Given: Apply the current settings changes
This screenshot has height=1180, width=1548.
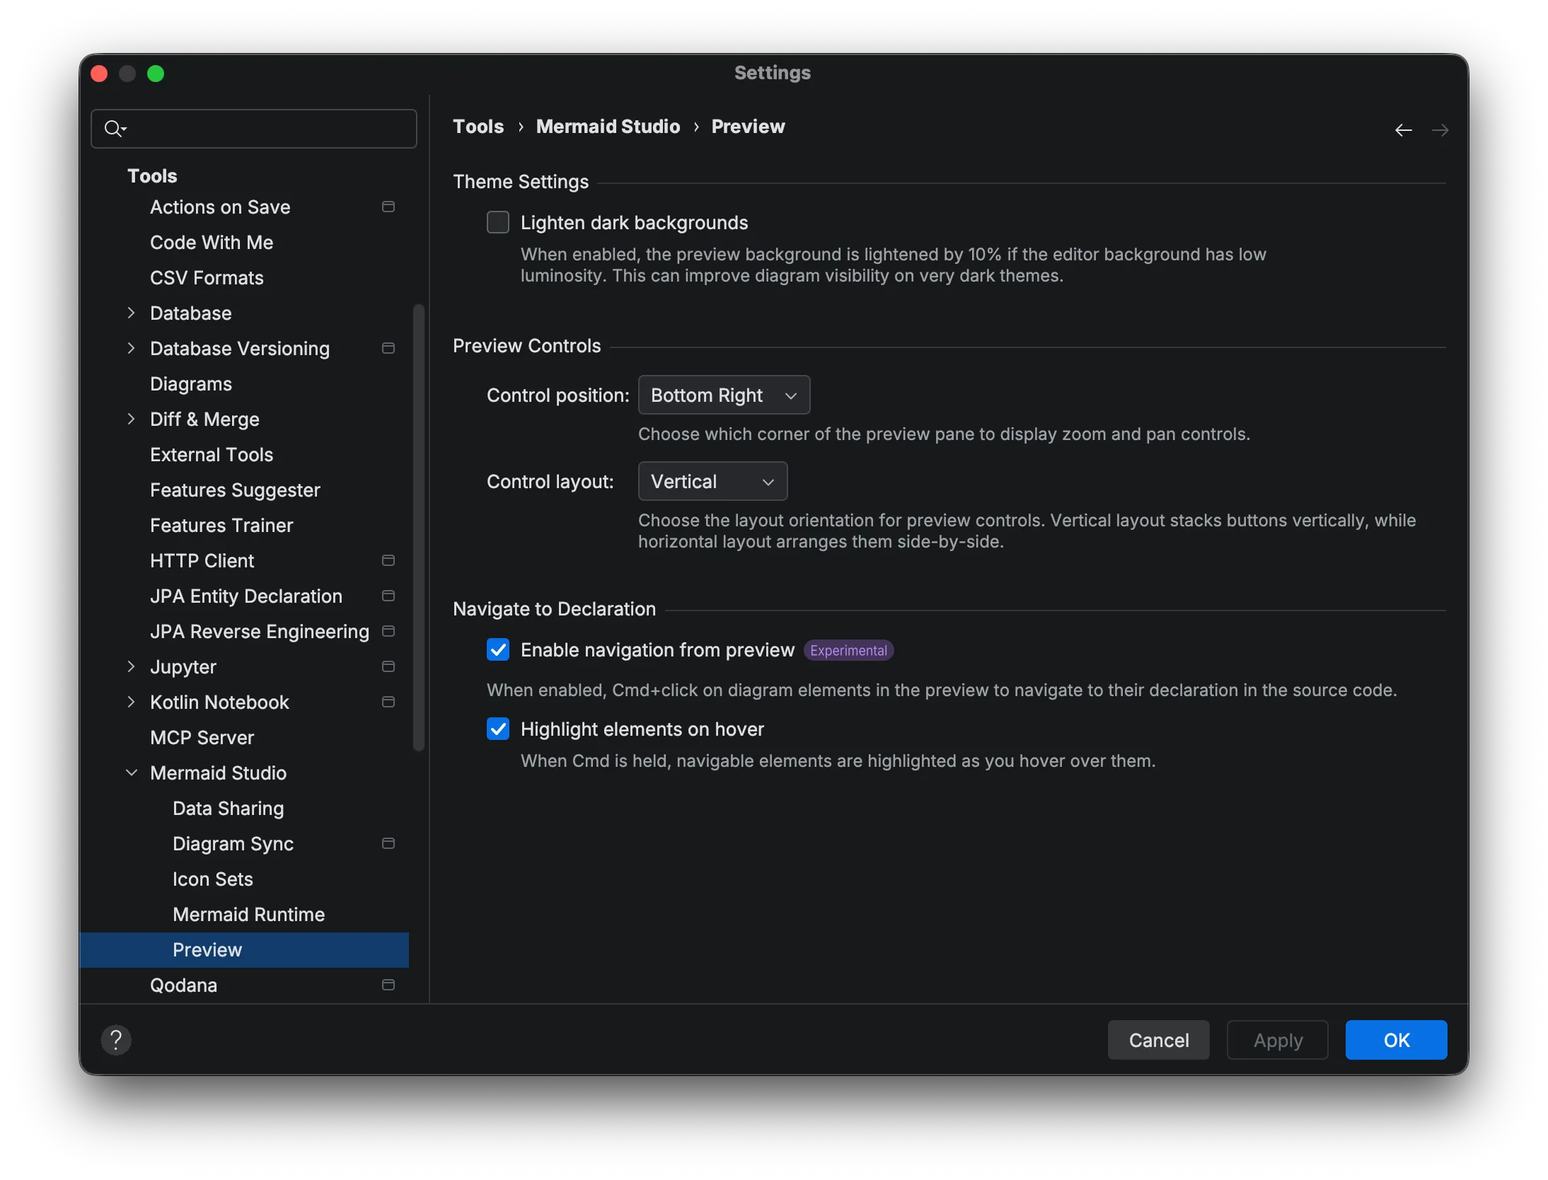Looking at the screenshot, I should (x=1277, y=1040).
